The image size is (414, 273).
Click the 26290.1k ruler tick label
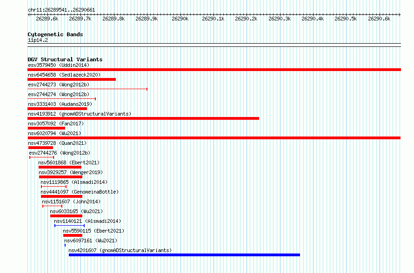213,19
